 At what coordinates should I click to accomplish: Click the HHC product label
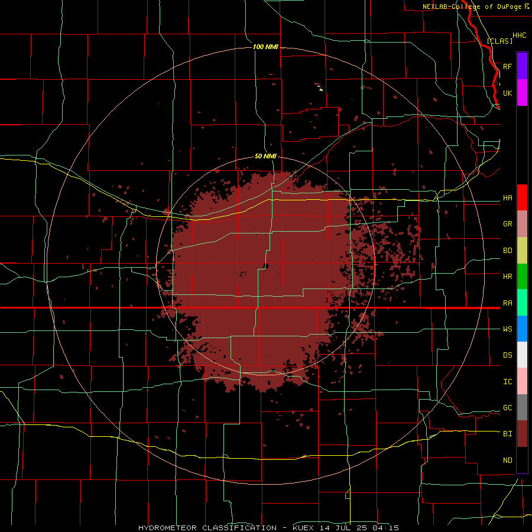pos(519,35)
